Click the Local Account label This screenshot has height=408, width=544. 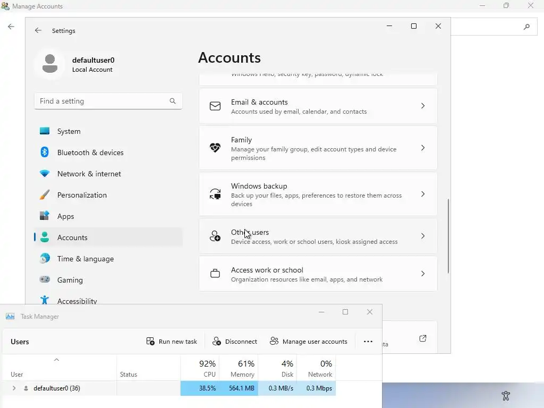tap(92, 70)
